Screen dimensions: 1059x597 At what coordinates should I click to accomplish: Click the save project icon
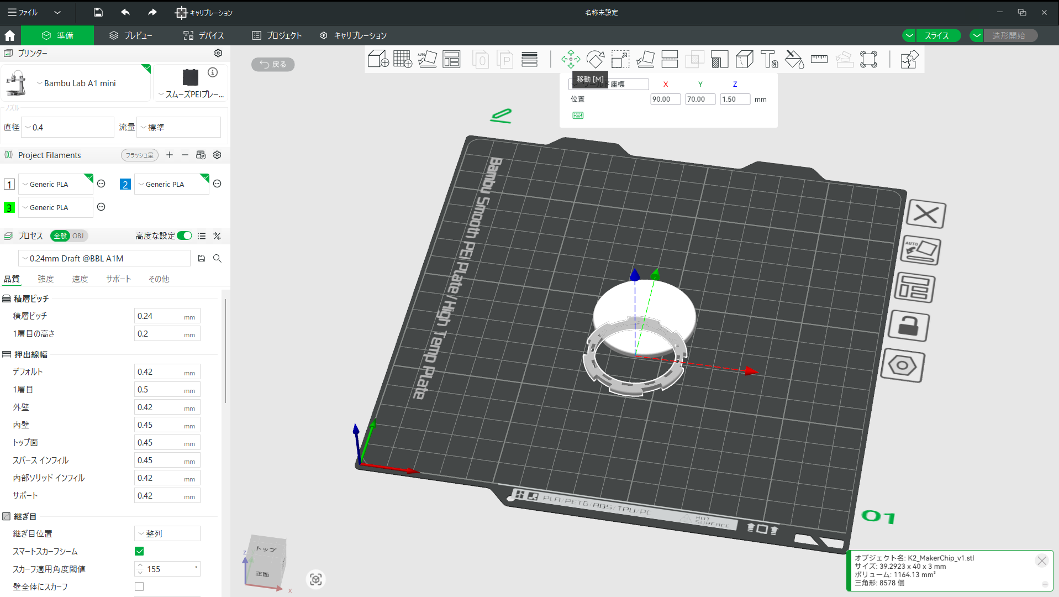click(98, 12)
